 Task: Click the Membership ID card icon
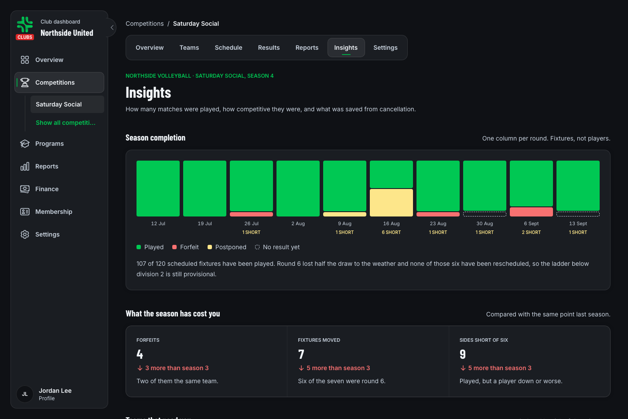point(25,212)
